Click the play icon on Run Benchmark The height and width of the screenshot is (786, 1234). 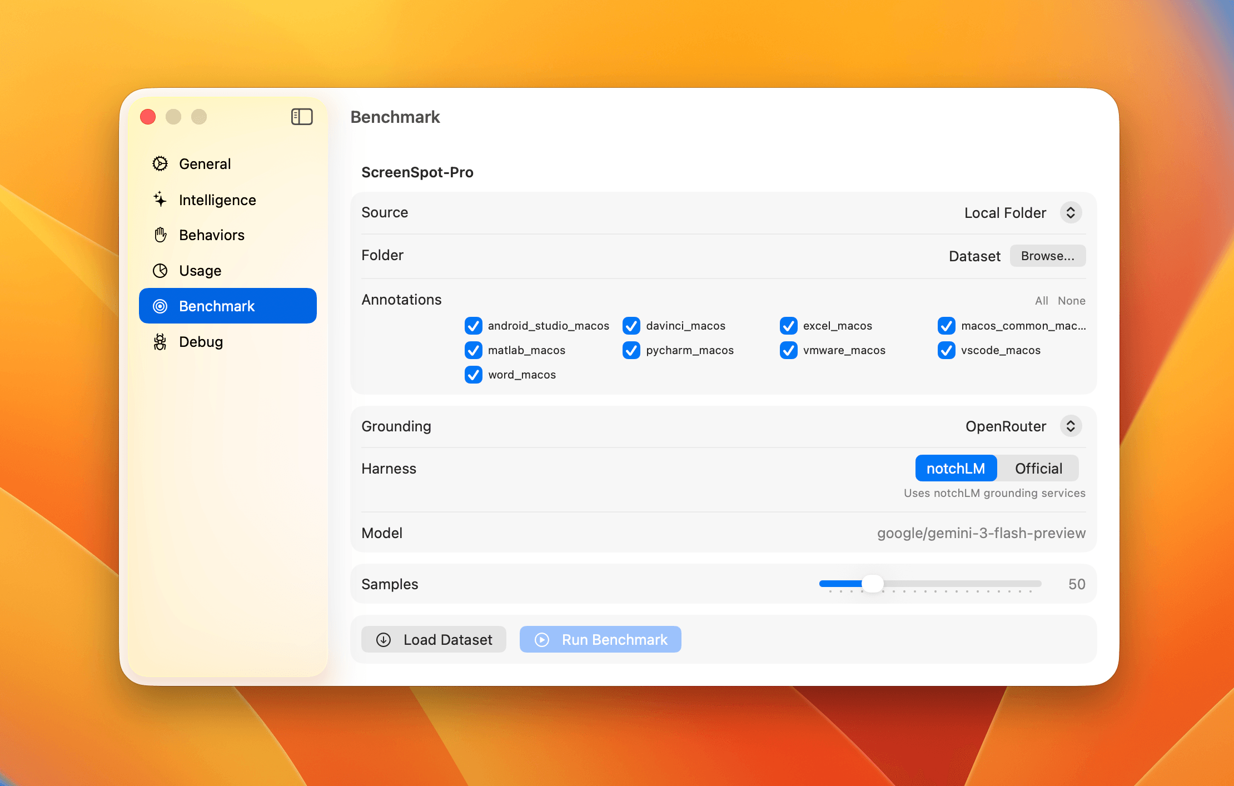542,640
